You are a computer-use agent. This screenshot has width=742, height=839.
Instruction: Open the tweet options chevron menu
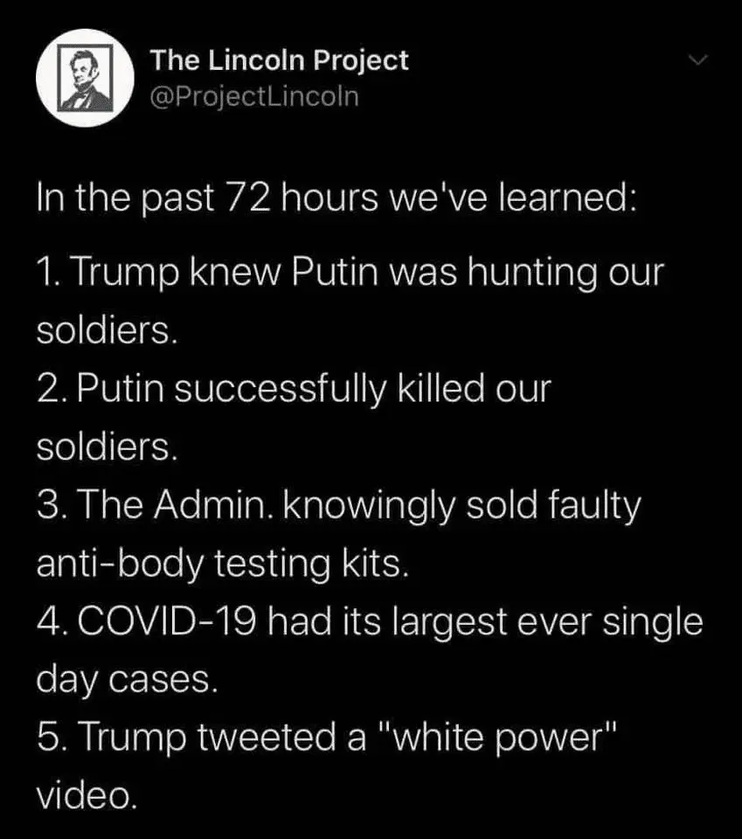[697, 61]
